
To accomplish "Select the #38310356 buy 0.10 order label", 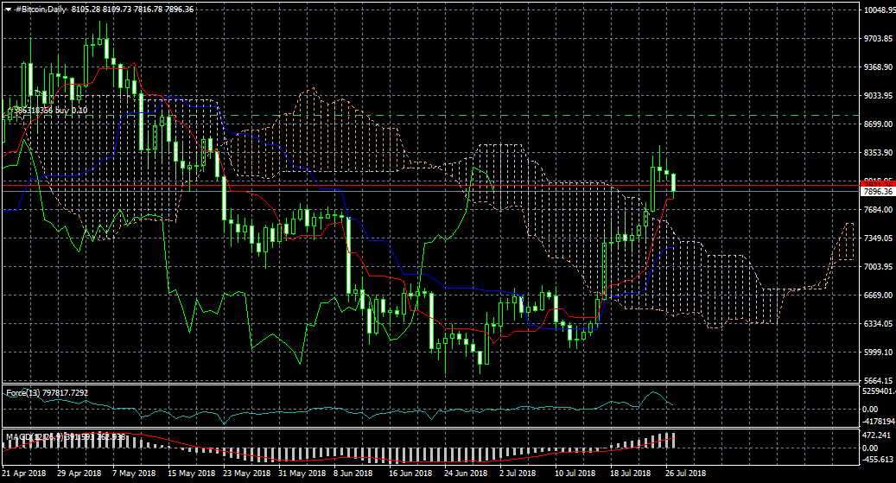I will [48, 111].
